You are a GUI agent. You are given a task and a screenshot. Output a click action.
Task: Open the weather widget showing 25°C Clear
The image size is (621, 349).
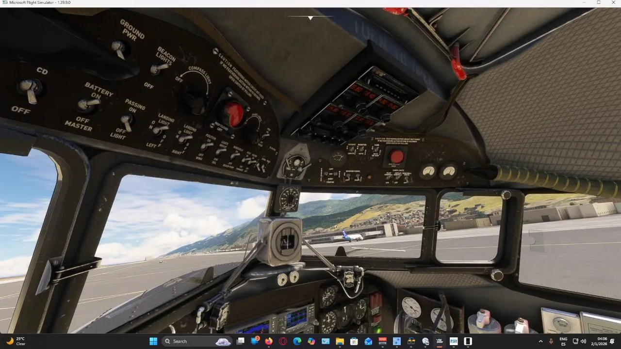click(16, 341)
